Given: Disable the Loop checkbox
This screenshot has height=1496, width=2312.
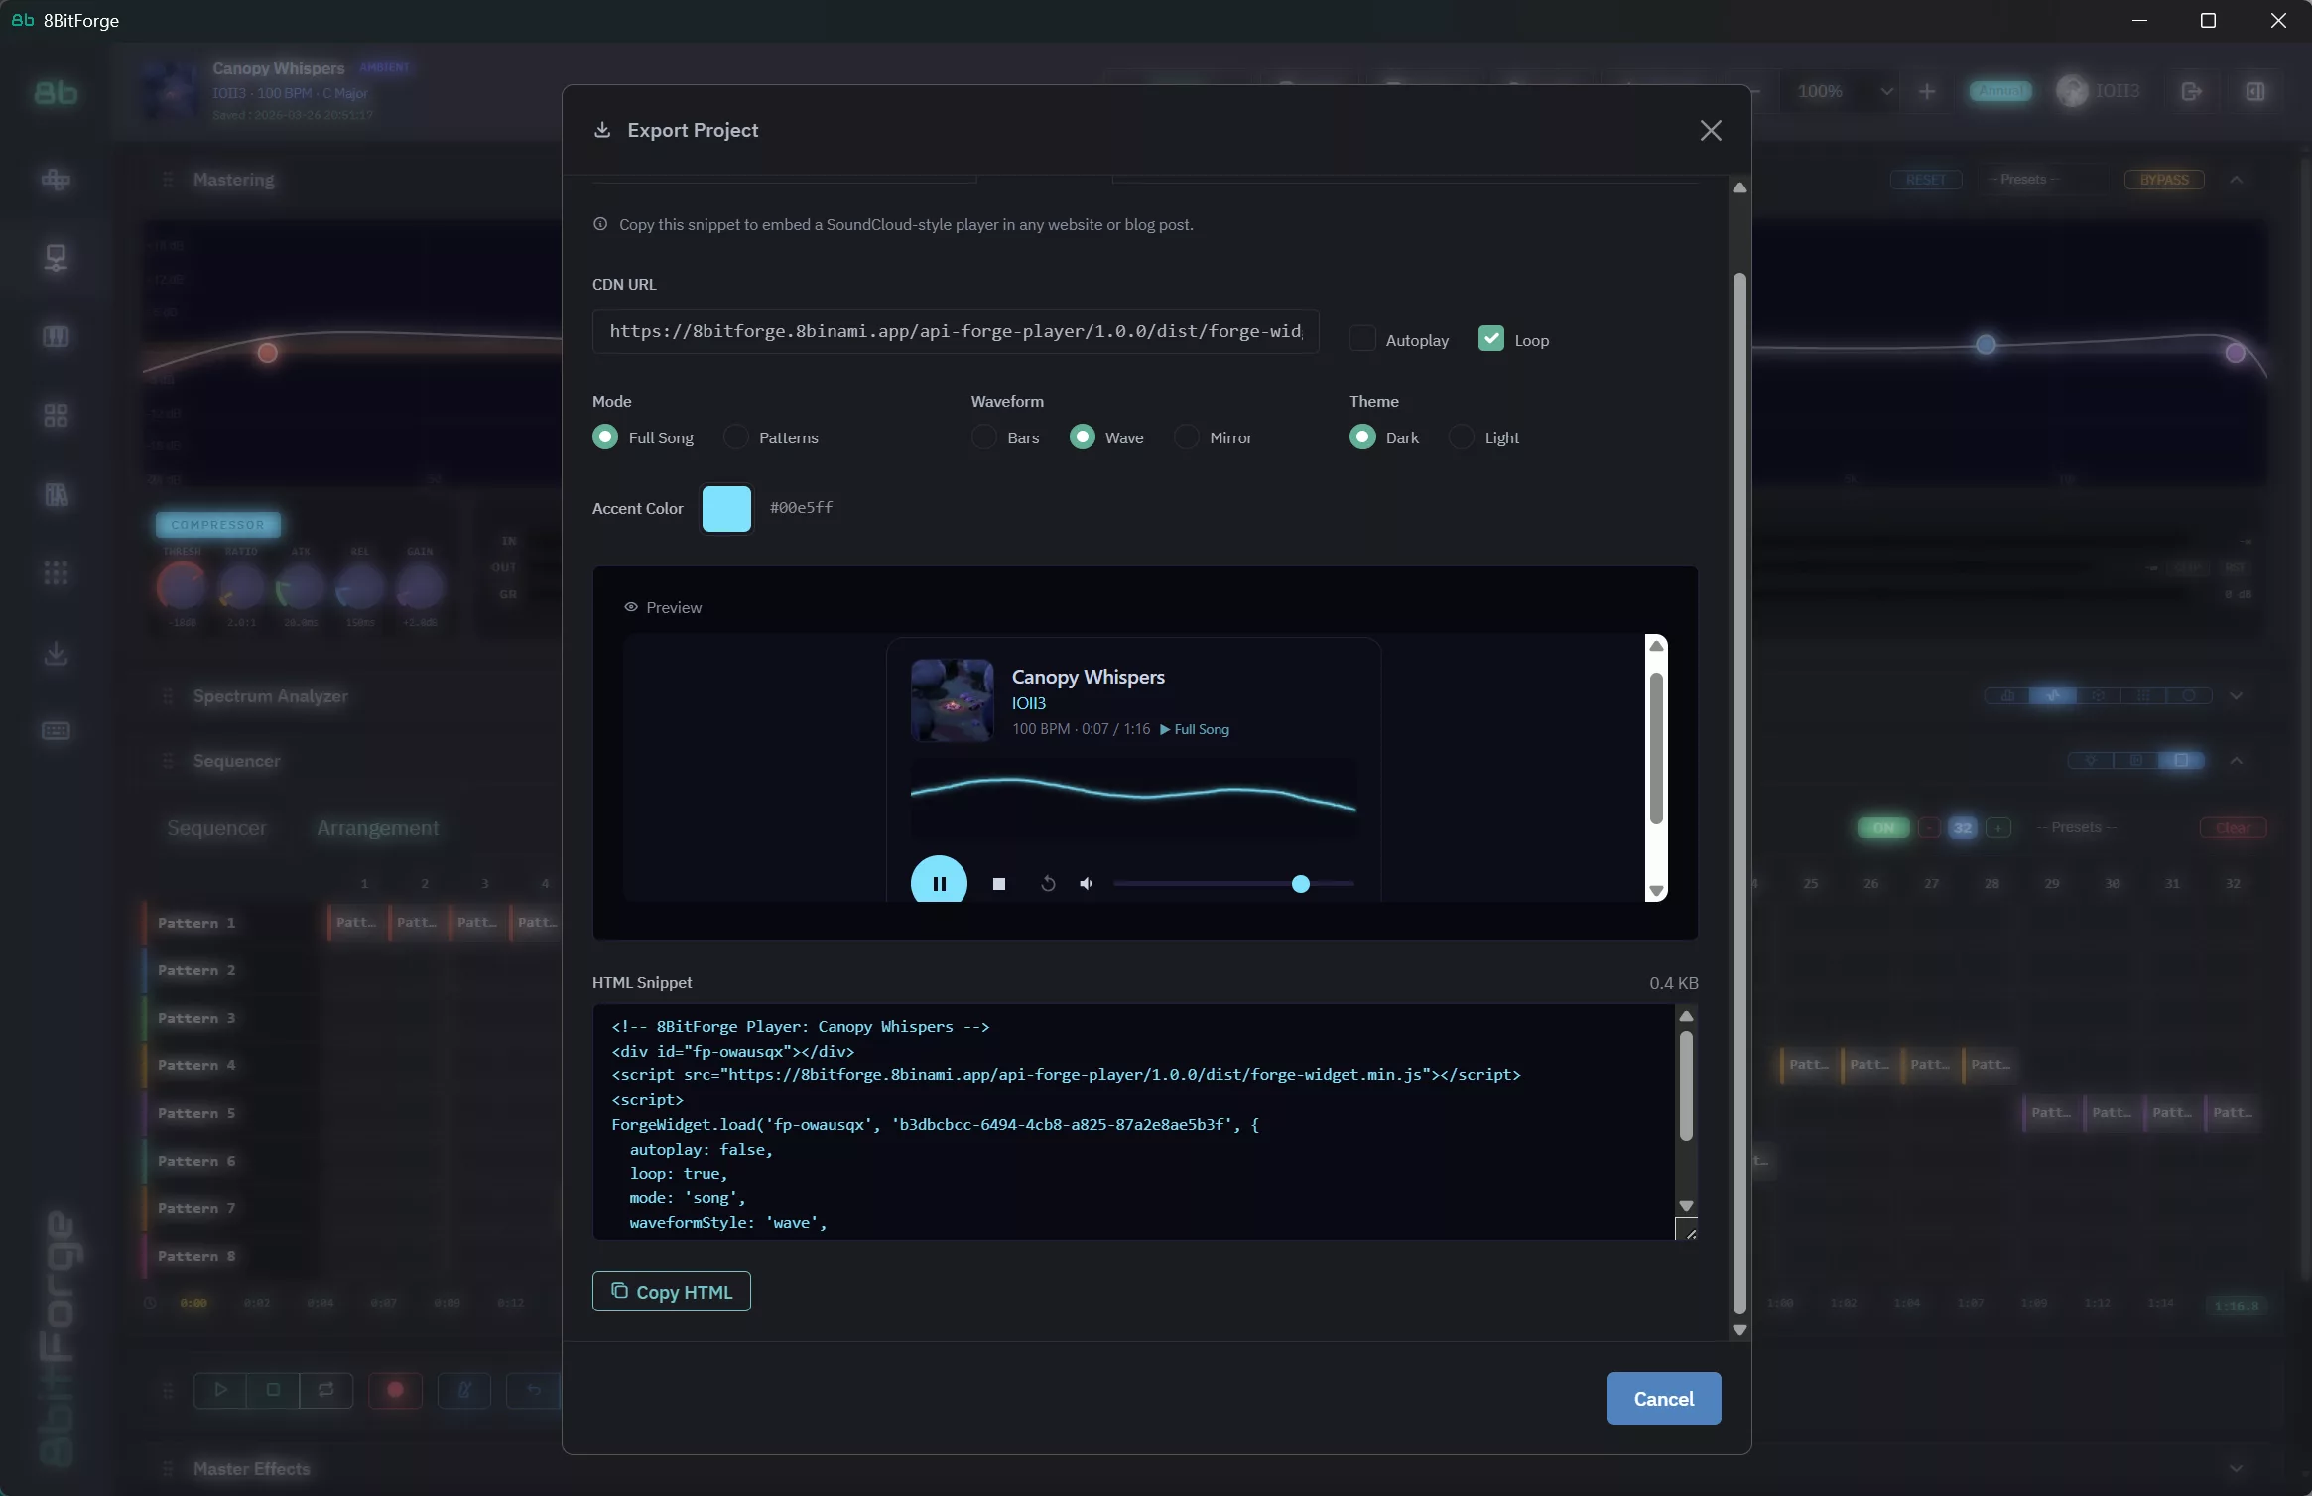Looking at the screenshot, I should pos(1491,339).
